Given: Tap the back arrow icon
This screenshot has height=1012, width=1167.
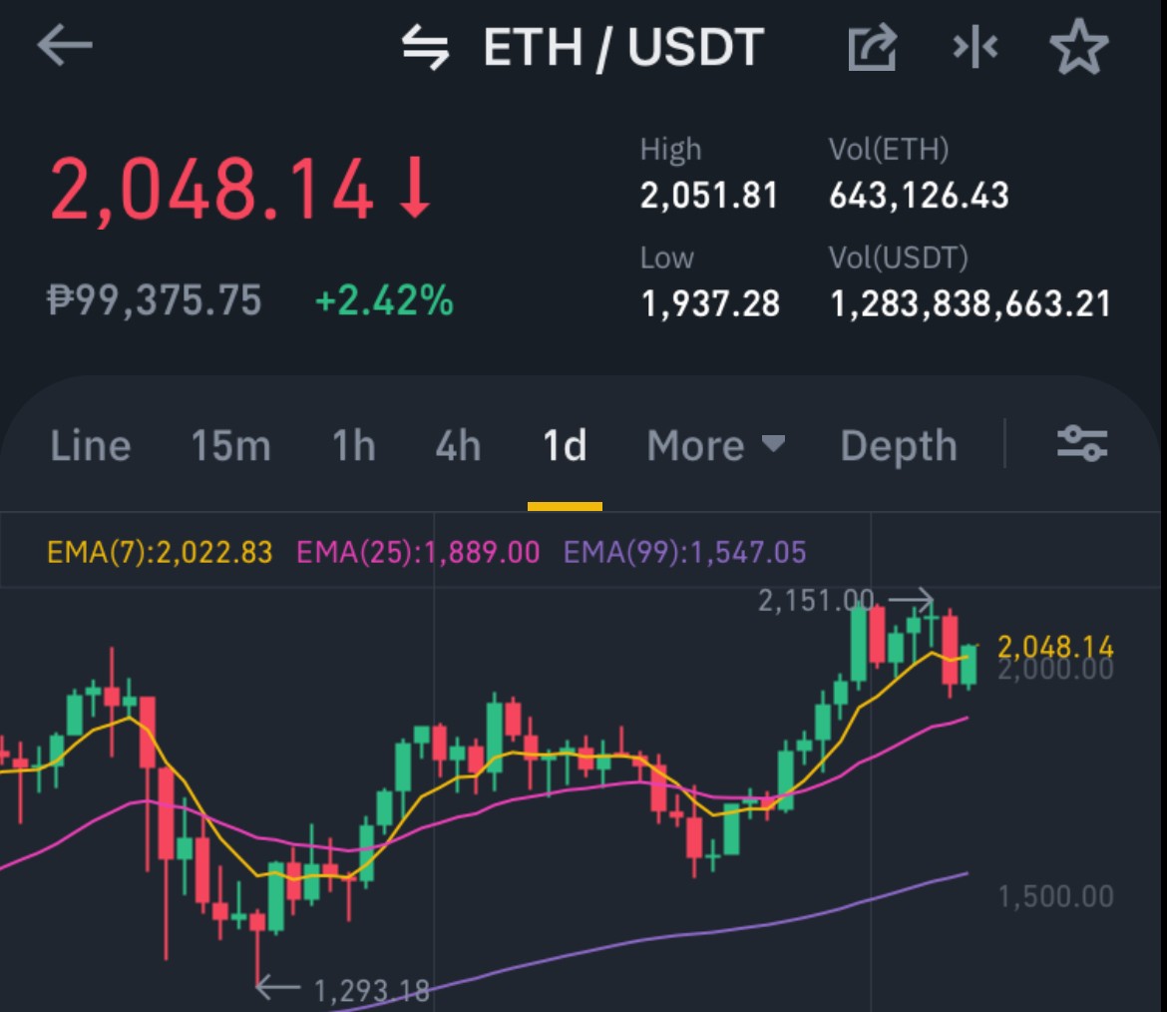Looking at the screenshot, I should tap(65, 46).
